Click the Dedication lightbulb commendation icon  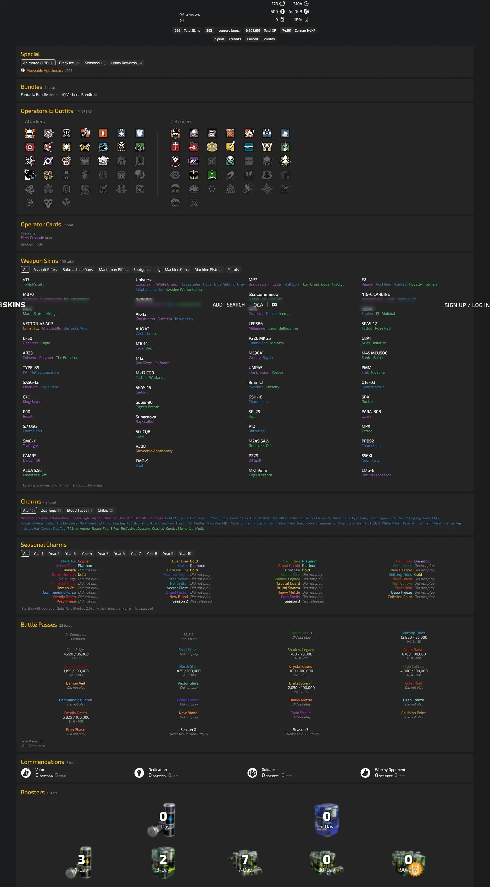pyautogui.click(x=139, y=773)
